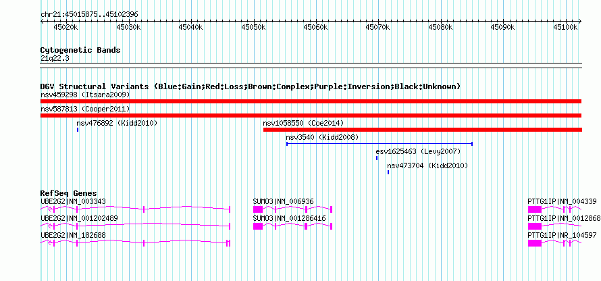This screenshot has width=601, height=281.
Task: Click the nsv476892 blue gain marker
Action: 78,130
